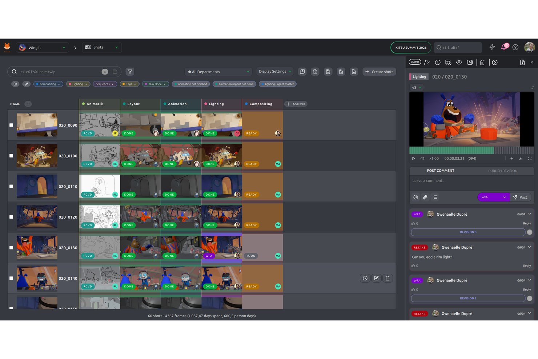Open the WFA comment status dropdown
Screen dimensions: 538x359
click(493, 197)
